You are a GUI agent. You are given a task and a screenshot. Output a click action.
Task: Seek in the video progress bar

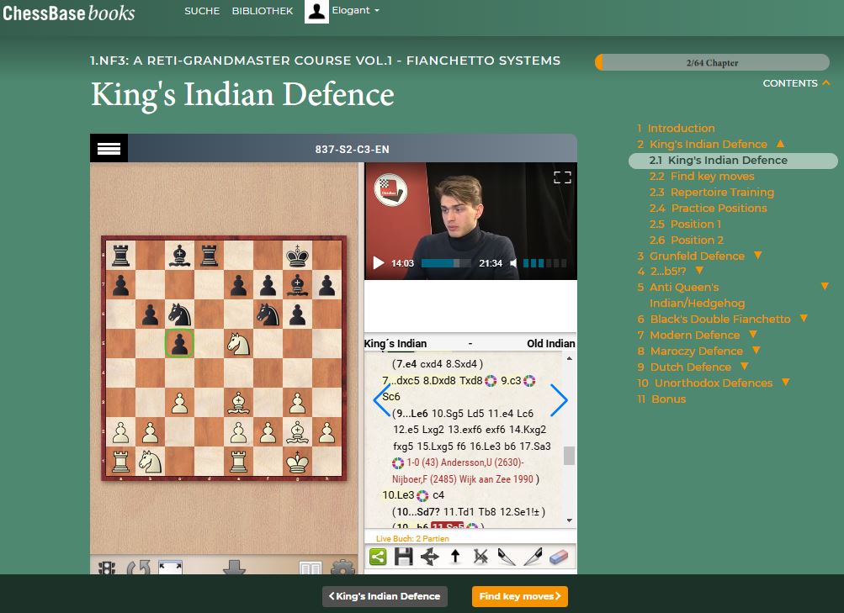point(446,263)
